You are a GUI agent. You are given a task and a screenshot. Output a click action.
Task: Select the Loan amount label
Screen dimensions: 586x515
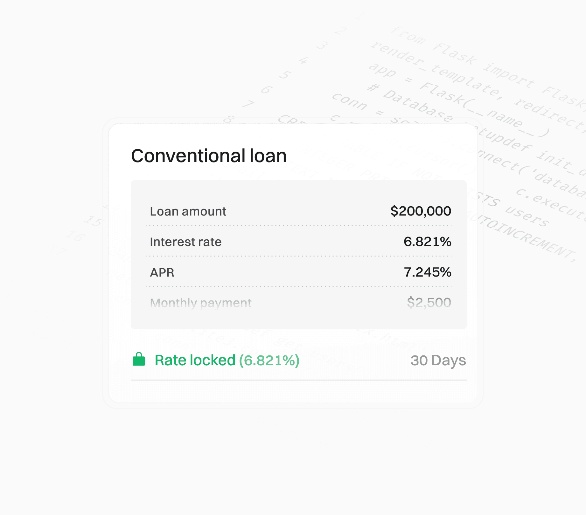point(188,211)
